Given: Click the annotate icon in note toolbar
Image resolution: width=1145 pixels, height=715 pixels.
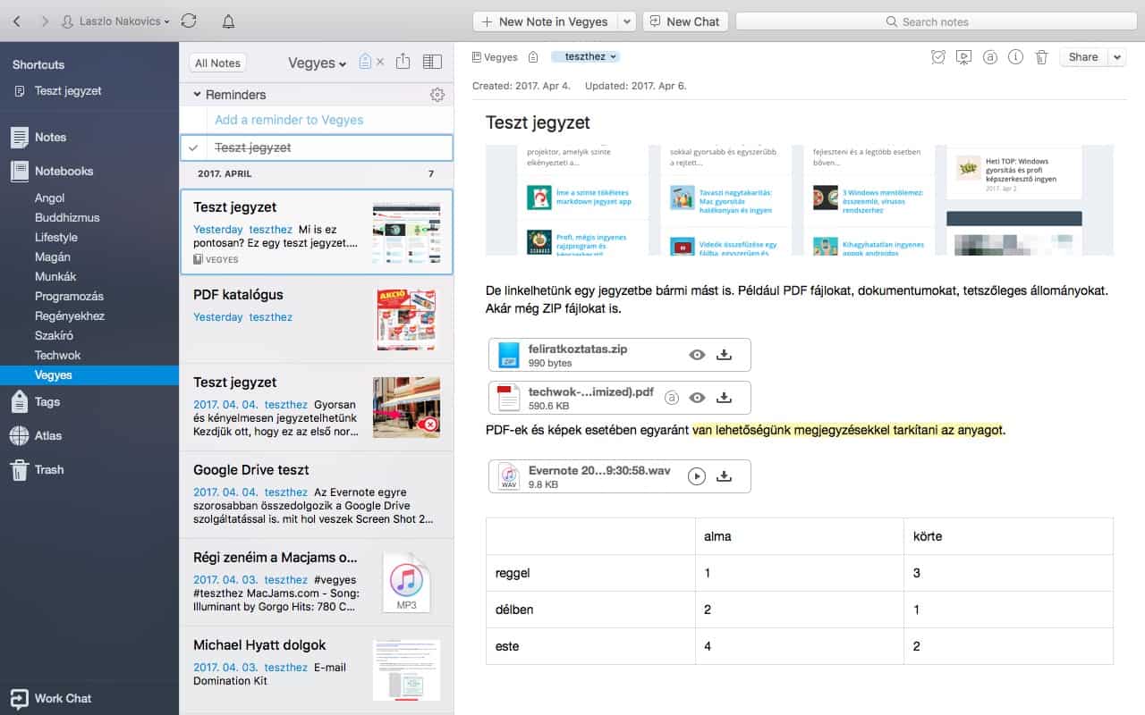Looking at the screenshot, I should coord(989,57).
